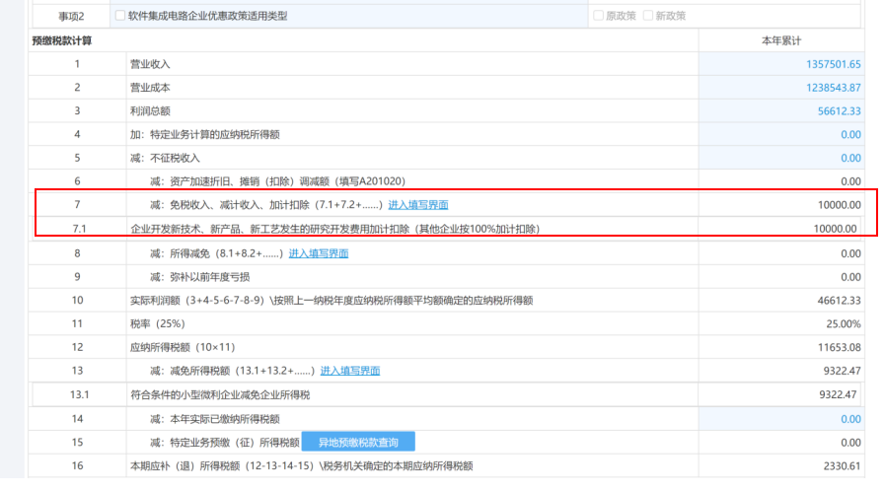Open 进入填写界面 link in row 7 免税收入
This screenshot has height=491, width=885.
(418, 205)
